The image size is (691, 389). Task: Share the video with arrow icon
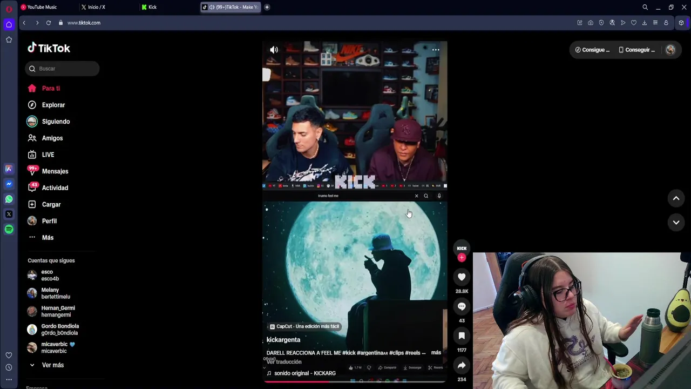point(462,365)
